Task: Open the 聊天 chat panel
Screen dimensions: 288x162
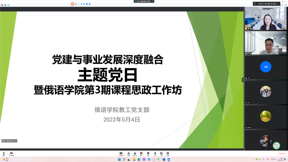Action: pos(141,153)
